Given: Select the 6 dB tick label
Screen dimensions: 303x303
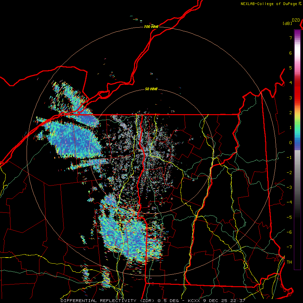Looking at the screenshot, I should click(291, 53).
